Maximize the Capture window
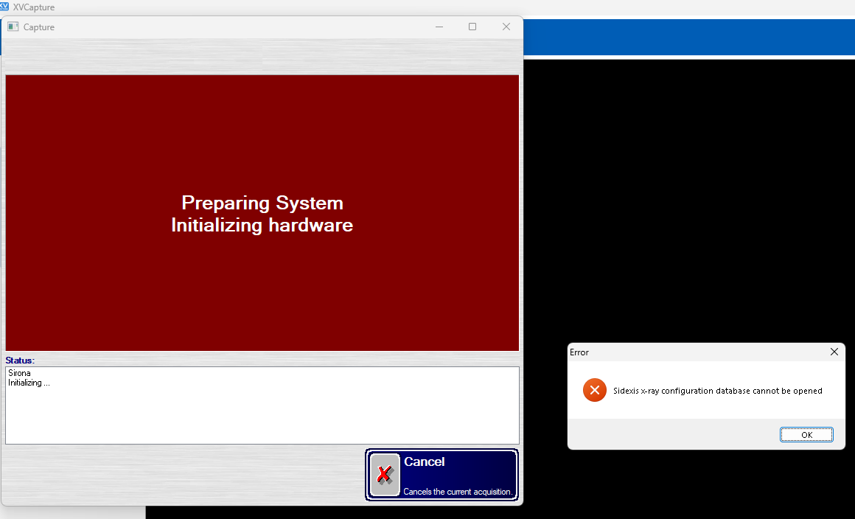Image resolution: width=855 pixels, height=519 pixels. pyautogui.click(x=472, y=27)
